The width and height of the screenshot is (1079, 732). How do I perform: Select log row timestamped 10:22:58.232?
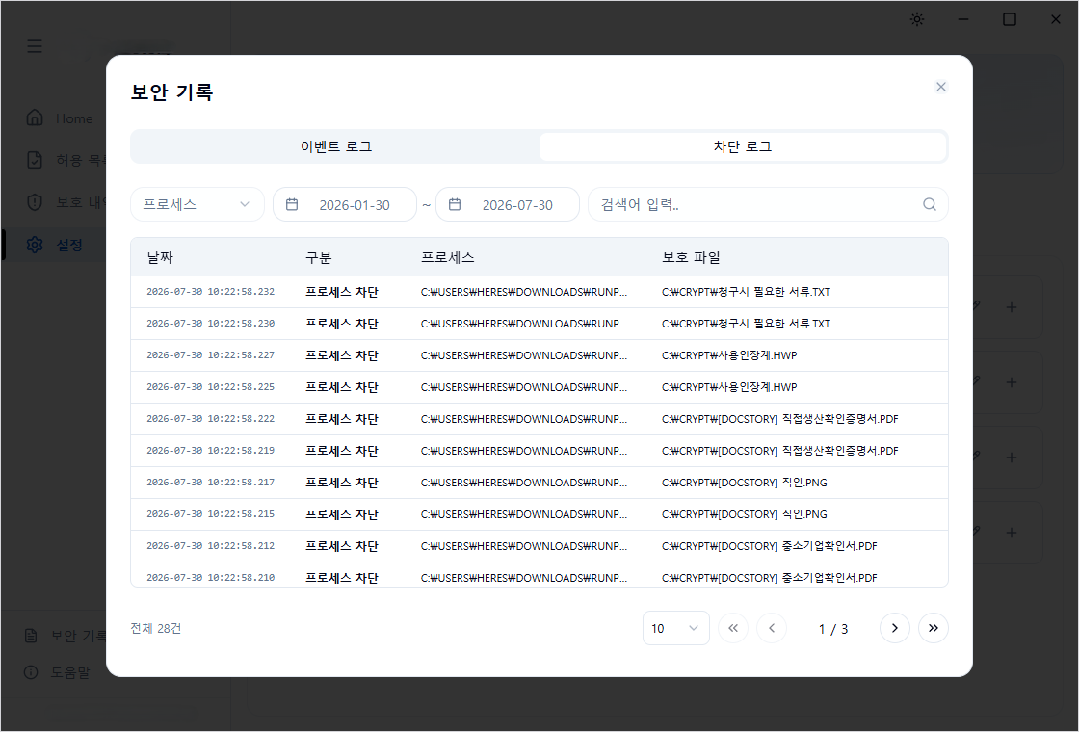539,292
